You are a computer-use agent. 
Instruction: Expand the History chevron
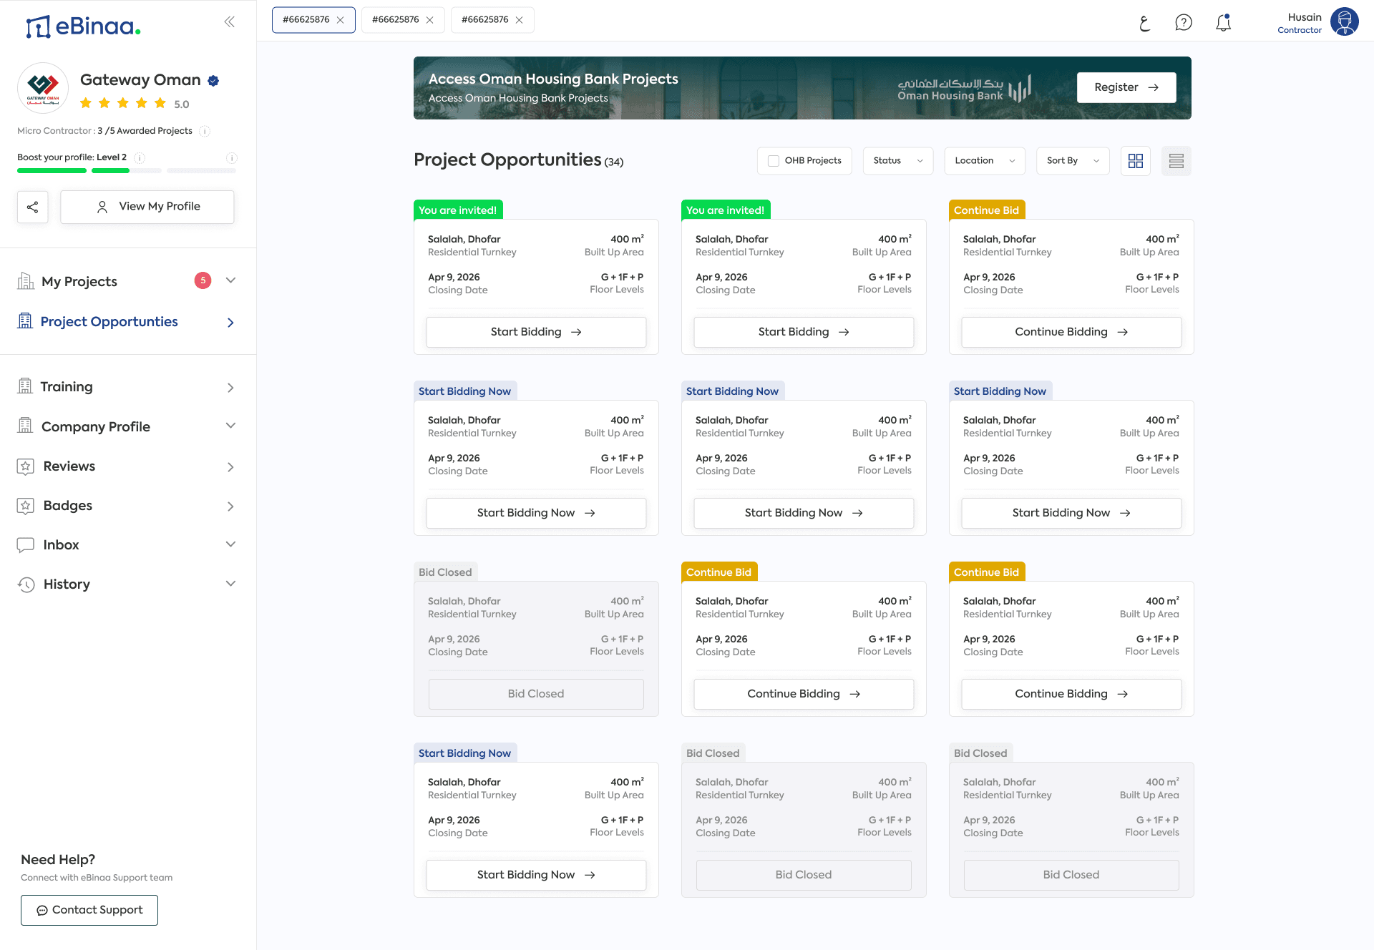click(x=230, y=584)
